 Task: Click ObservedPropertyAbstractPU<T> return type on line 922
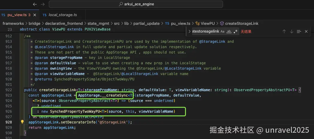click(265, 90)
